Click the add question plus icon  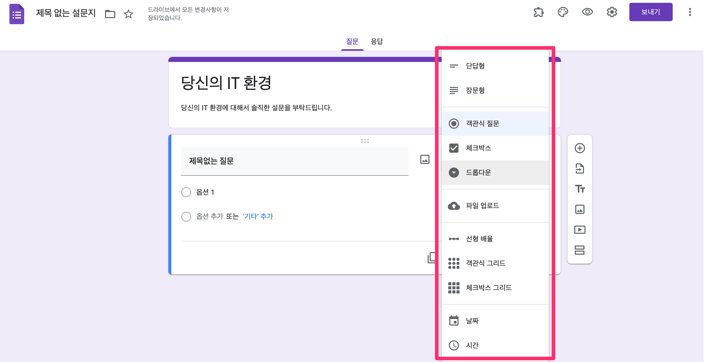580,148
